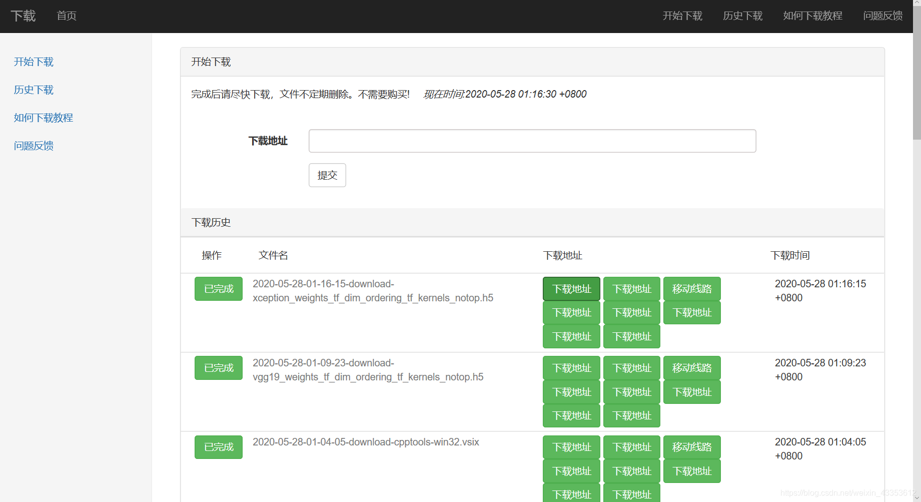Select 历史下载 in left sidebar

coord(34,90)
